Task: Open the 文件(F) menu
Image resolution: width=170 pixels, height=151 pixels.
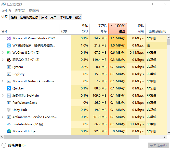Action: tap(6, 11)
